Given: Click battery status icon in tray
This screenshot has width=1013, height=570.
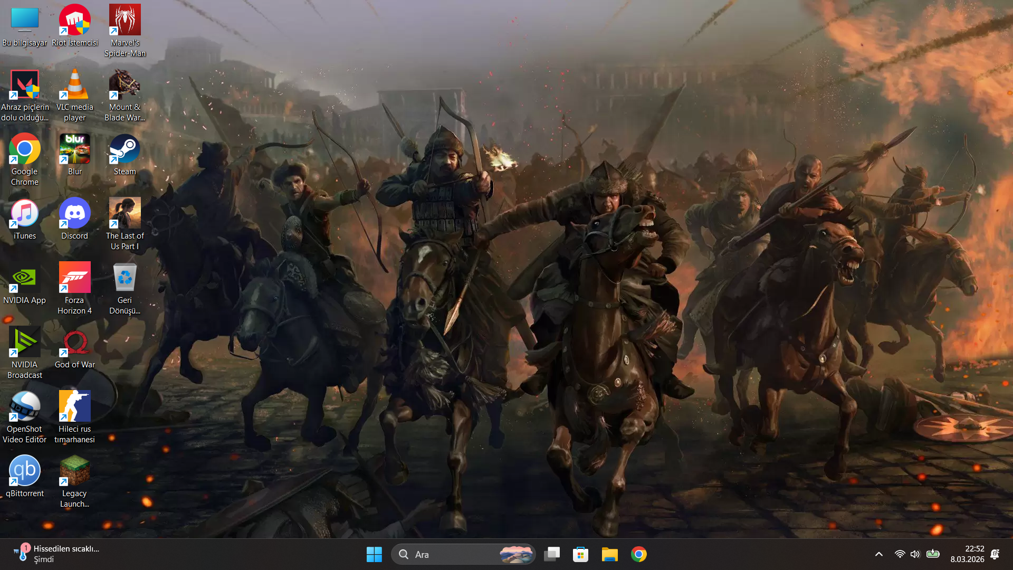Looking at the screenshot, I should click(x=933, y=554).
